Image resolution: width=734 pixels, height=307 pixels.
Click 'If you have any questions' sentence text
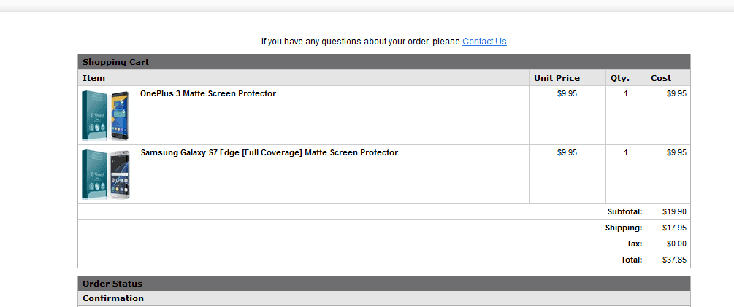(361, 41)
